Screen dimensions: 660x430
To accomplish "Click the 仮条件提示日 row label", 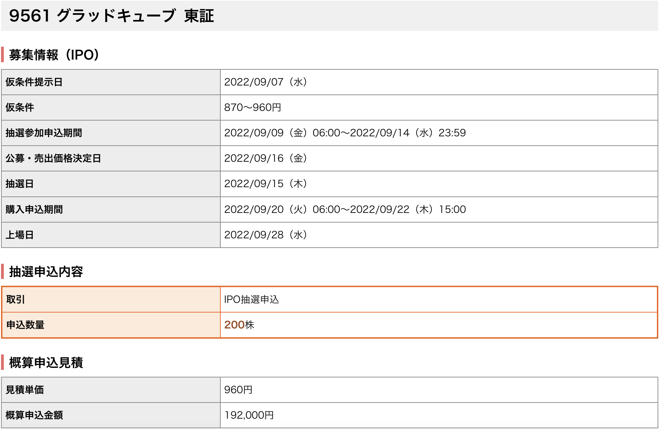I will point(34,82).
